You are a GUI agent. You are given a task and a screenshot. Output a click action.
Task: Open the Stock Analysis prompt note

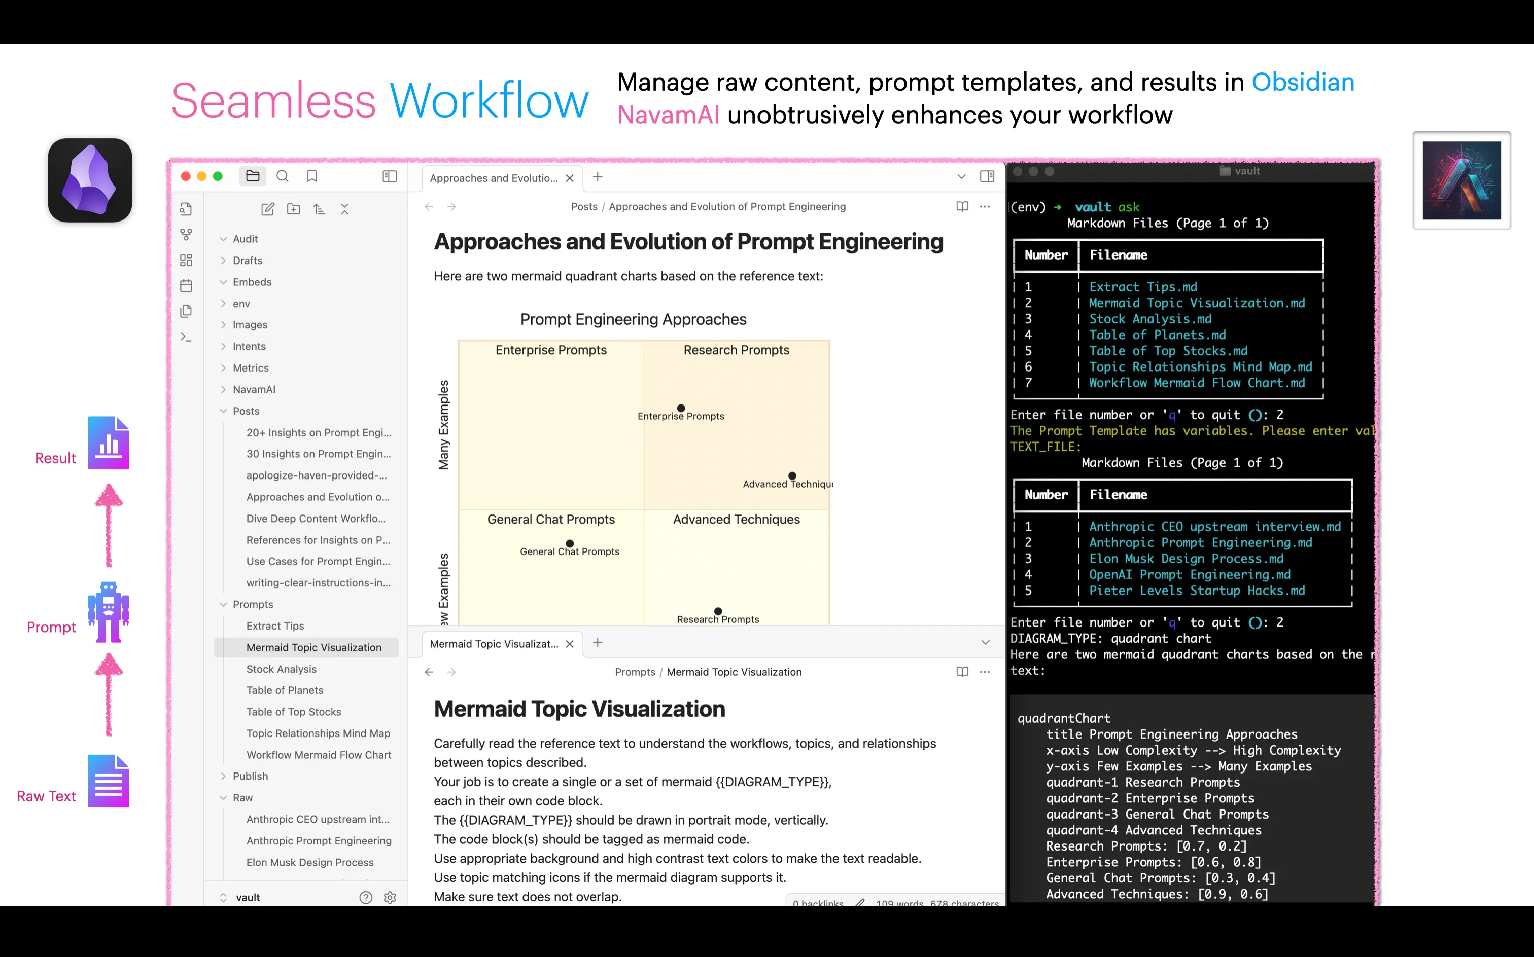[281, 669]
